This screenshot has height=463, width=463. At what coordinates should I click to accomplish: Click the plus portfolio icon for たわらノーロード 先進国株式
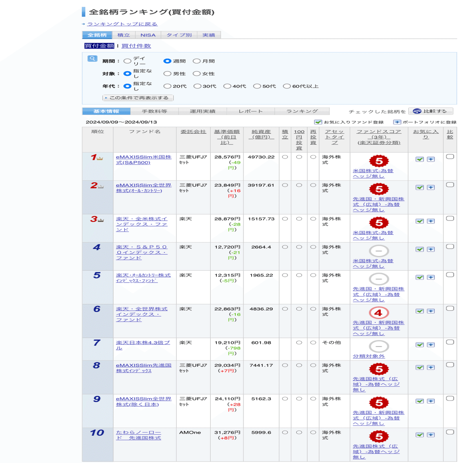pos(431,434)
